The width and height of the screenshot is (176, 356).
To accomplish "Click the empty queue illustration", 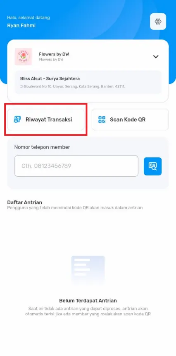I will coord(88,270).
